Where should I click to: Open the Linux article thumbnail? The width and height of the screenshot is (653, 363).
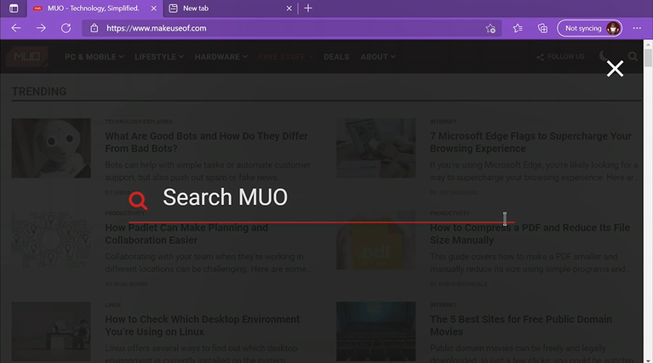(51, 332)
